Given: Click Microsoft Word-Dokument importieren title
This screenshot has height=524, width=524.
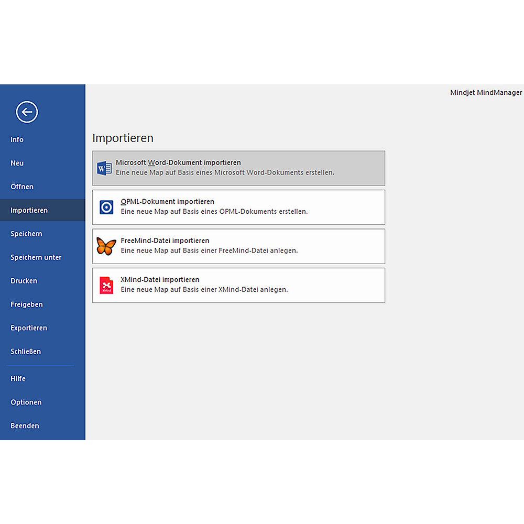Looking at the screenshot, I should [178, 162].
